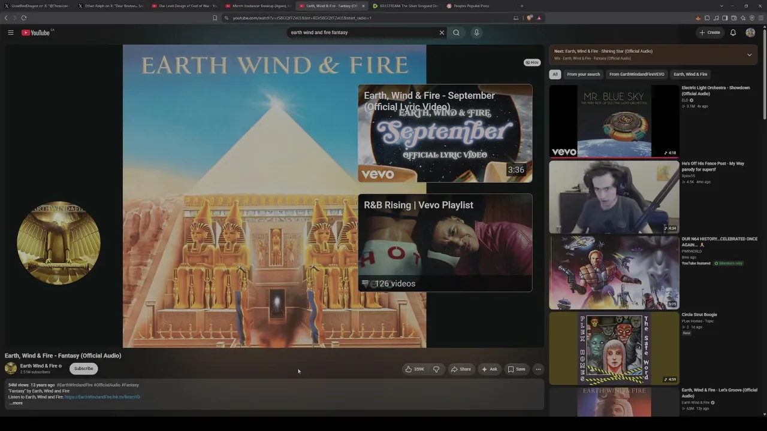Select the All filter chip
The width and height of the screenshot is (767, 431).
(555, 74)
